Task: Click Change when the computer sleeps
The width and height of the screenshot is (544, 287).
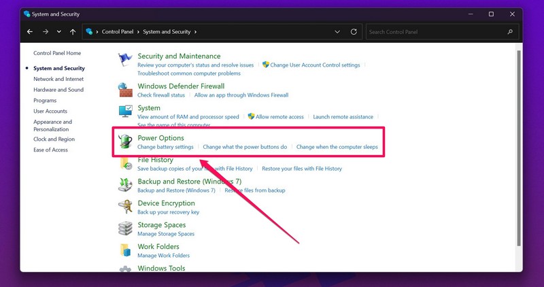Action: [337, 147]
